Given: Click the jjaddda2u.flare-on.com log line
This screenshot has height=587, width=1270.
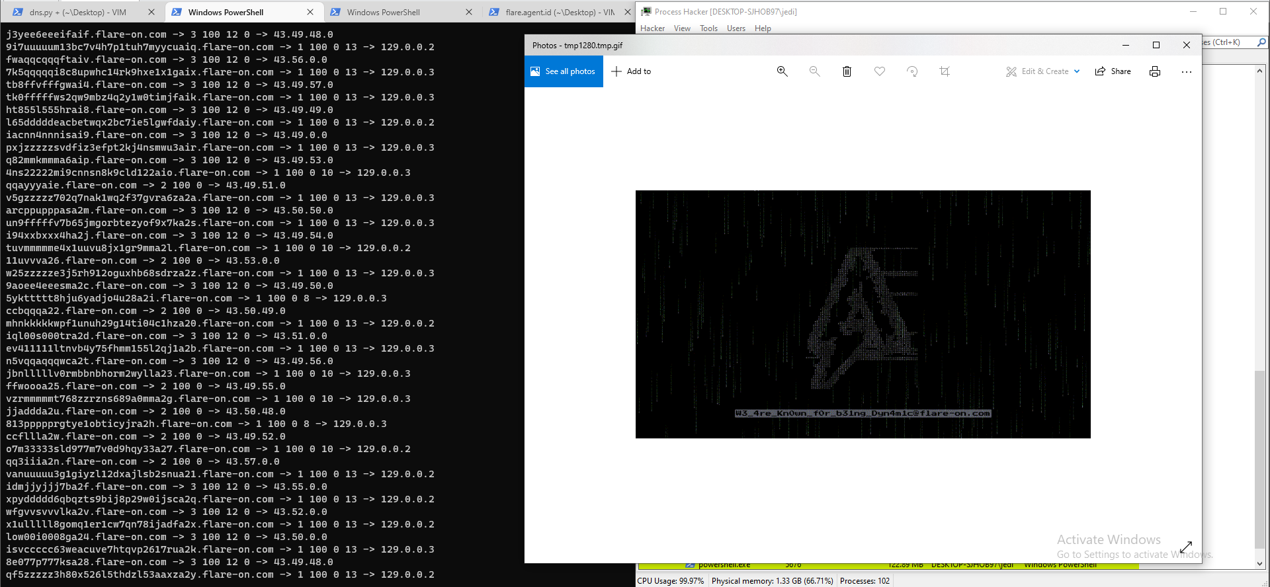Looking at the screenshot, I should pyautogui.click(x=146, y=411).
